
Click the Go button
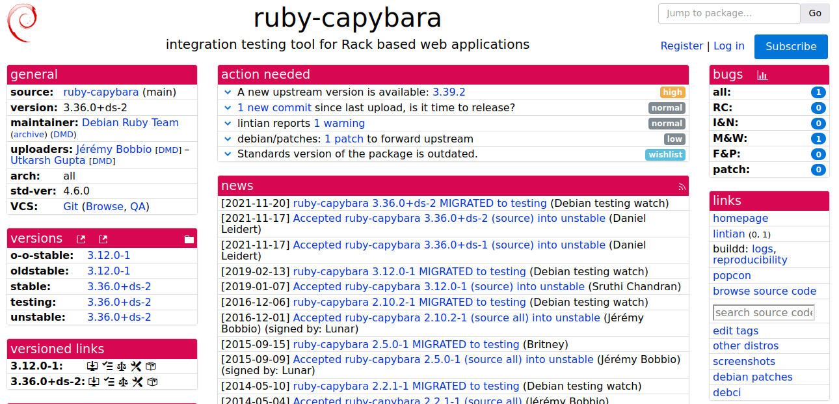[815, 13]
